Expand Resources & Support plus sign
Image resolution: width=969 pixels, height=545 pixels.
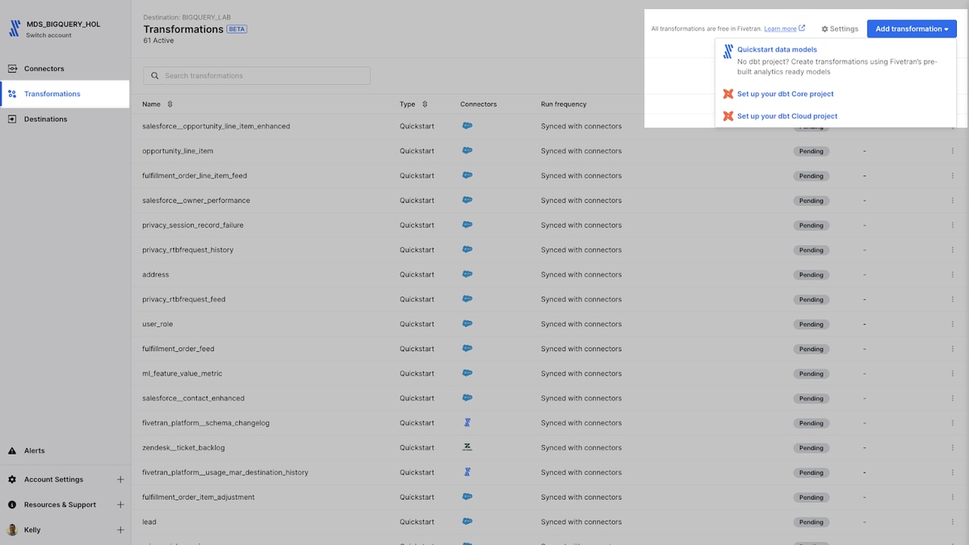[120, 505]
